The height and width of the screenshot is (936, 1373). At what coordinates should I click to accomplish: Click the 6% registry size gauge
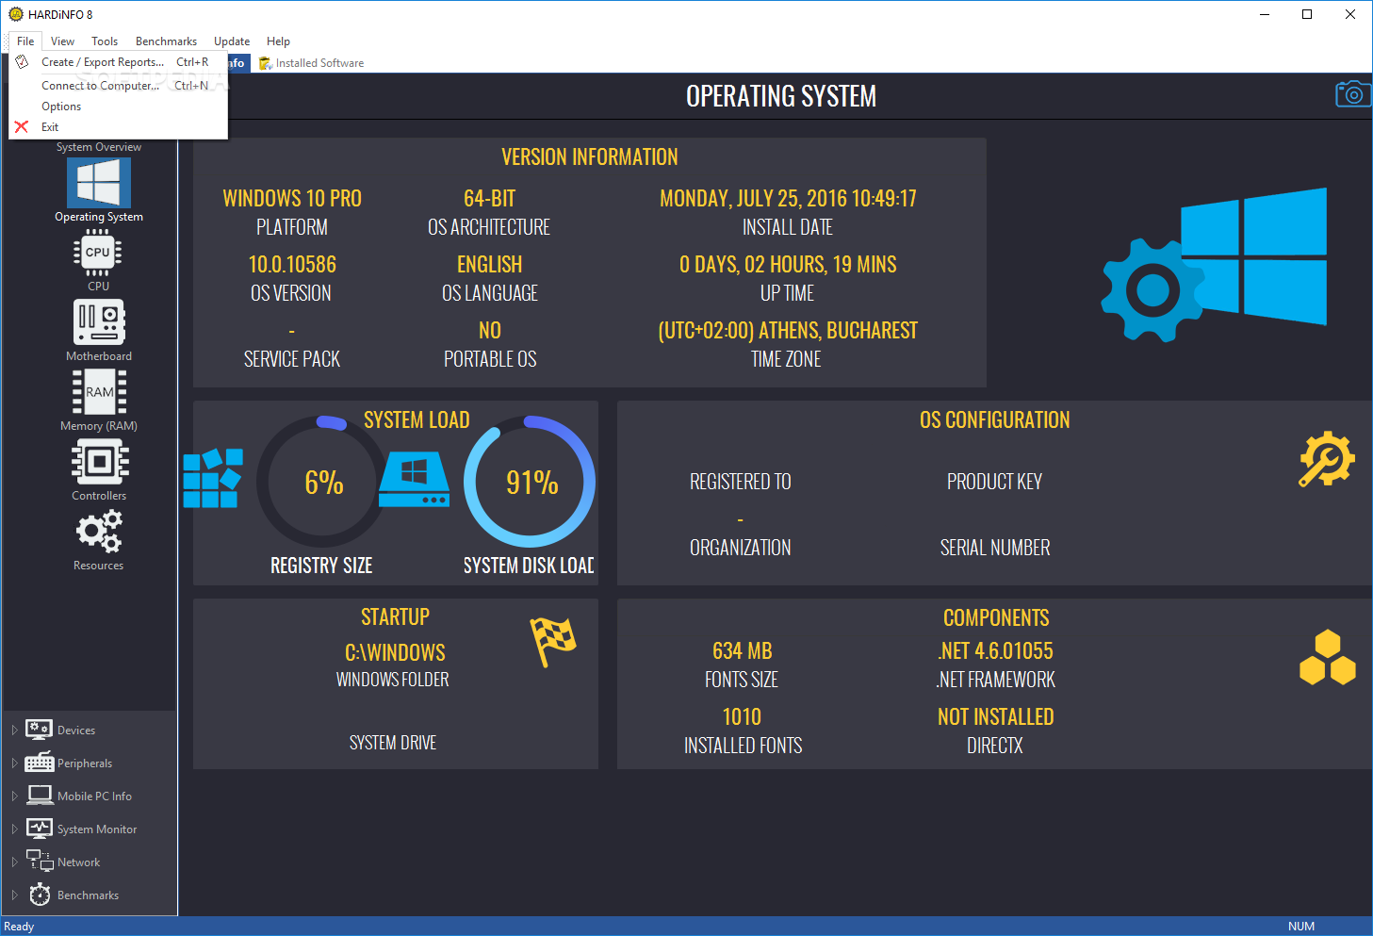(x=323, y=482)
